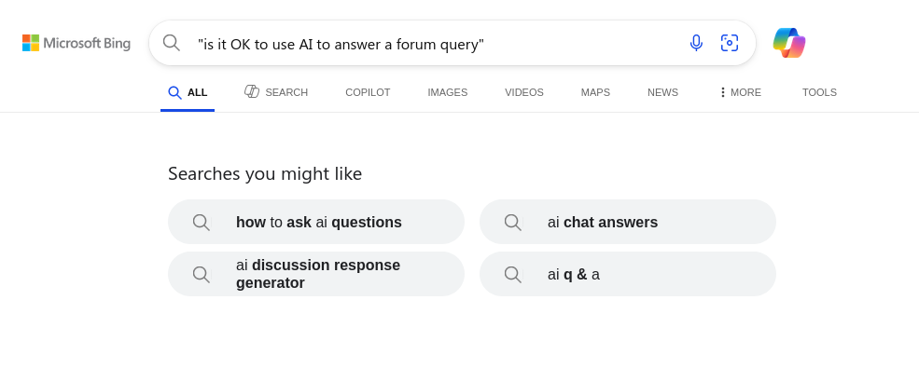The image size is (919, 382).
Task: Click the Microsoft Bing logo
Action: 77,43
